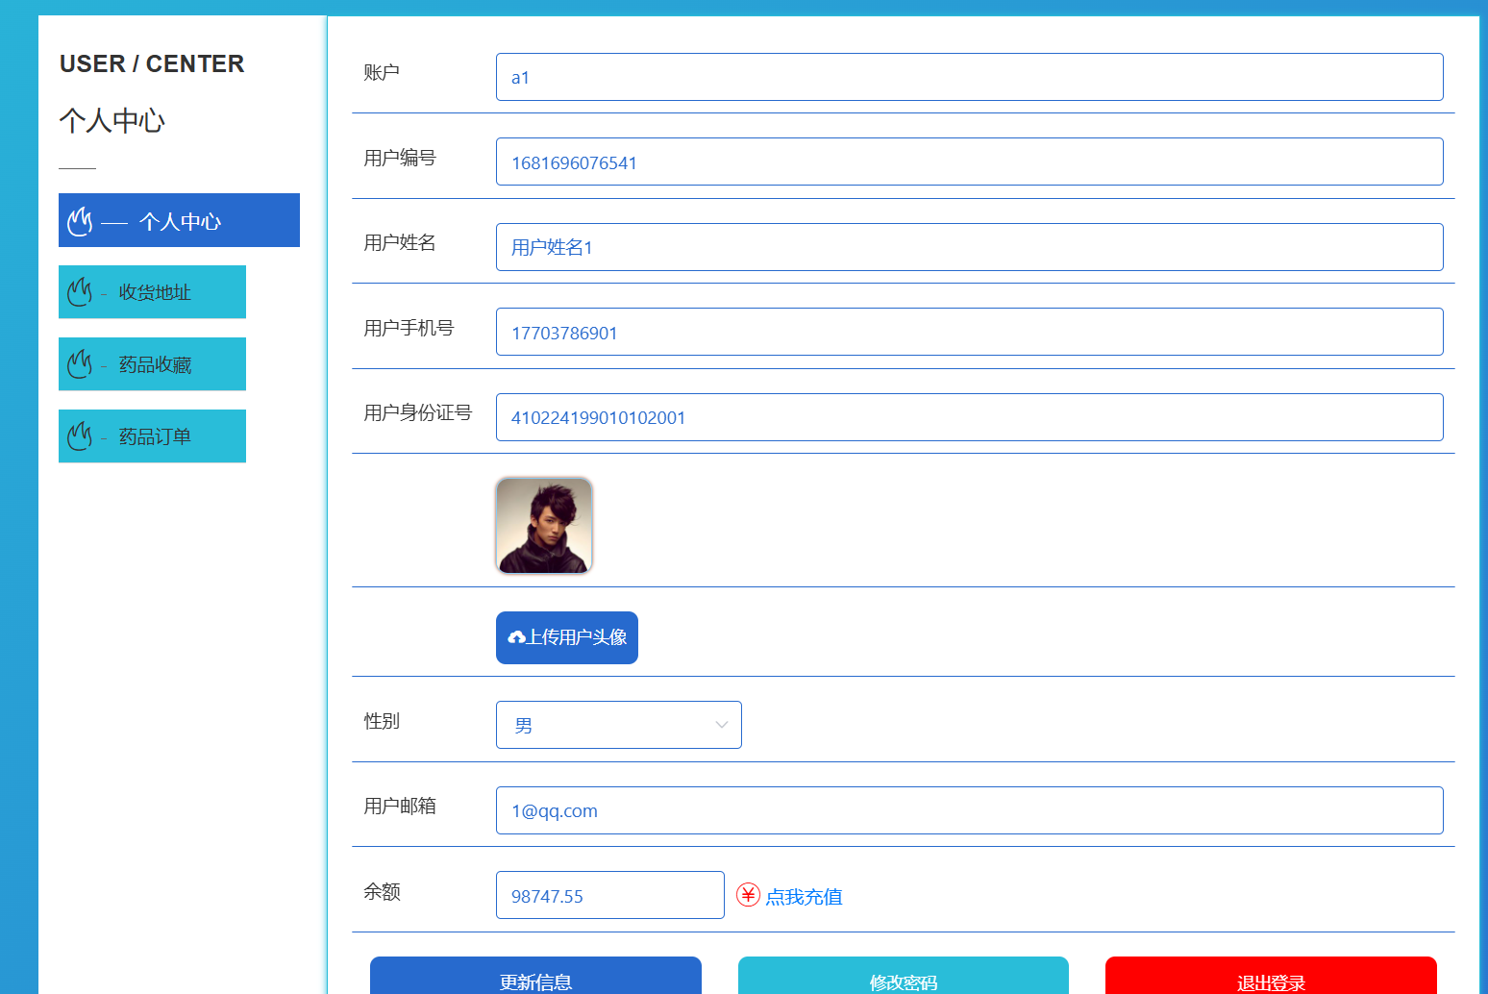Click the 修改密码 button
Screen dimensions: 1488x994
(904, 976)
